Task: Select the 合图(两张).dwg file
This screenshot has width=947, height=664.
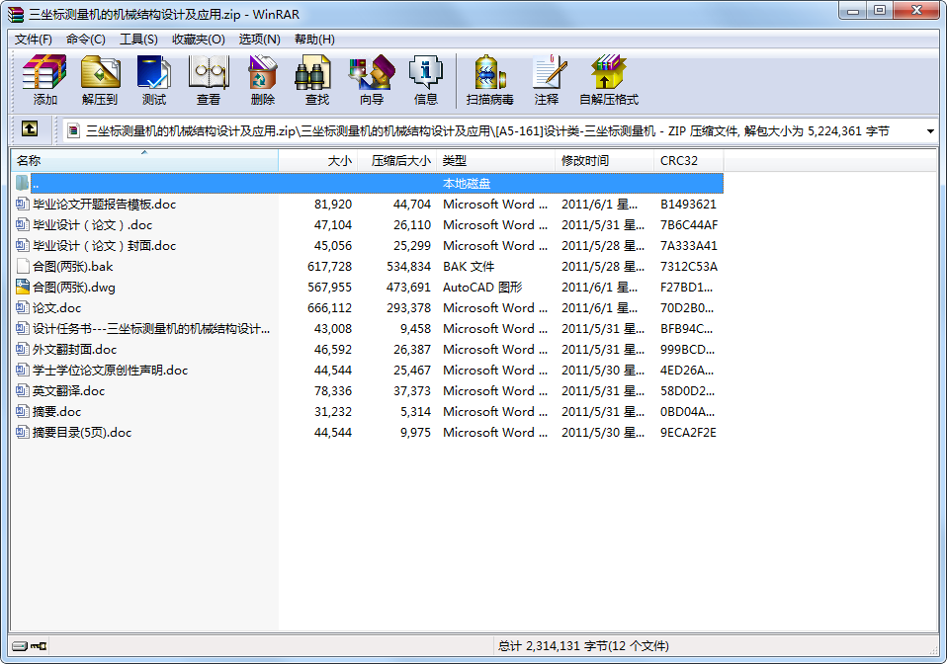Action: pyautogui.click(x=74, y=288)
